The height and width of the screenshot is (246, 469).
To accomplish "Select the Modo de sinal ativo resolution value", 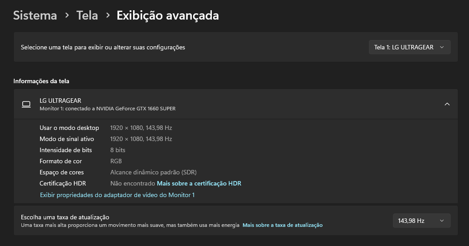I will pos(141,139).
